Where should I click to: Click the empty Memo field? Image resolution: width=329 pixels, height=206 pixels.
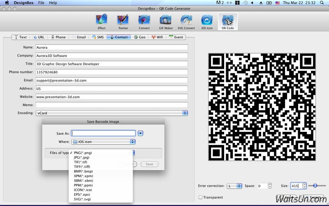tap(111, 105)
